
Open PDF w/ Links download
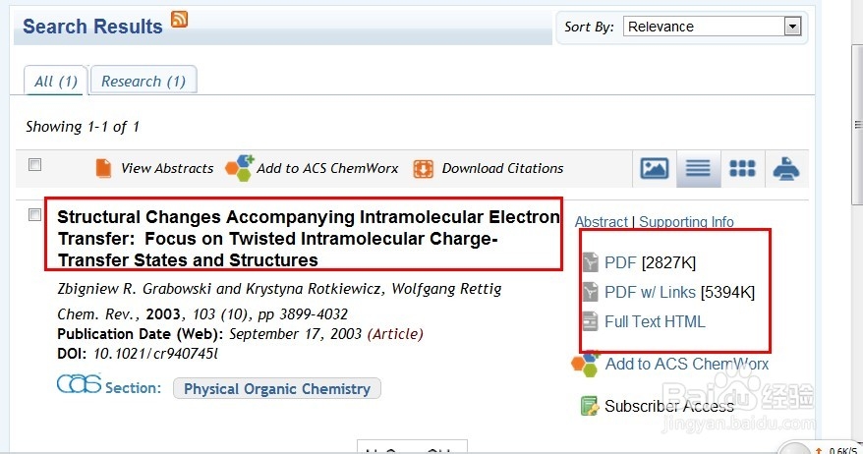[650, 292]
